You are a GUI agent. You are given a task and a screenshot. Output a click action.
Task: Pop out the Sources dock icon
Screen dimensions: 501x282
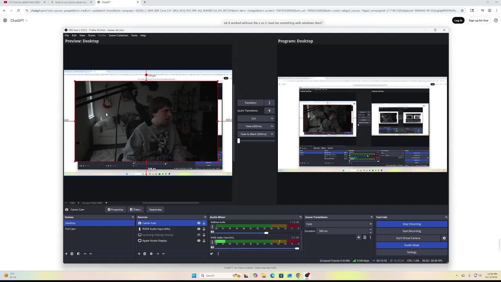205,217
